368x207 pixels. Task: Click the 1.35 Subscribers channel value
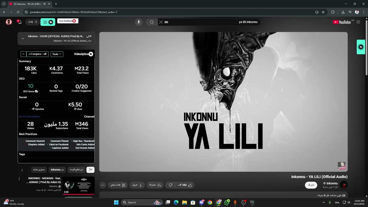coord(56,124)
